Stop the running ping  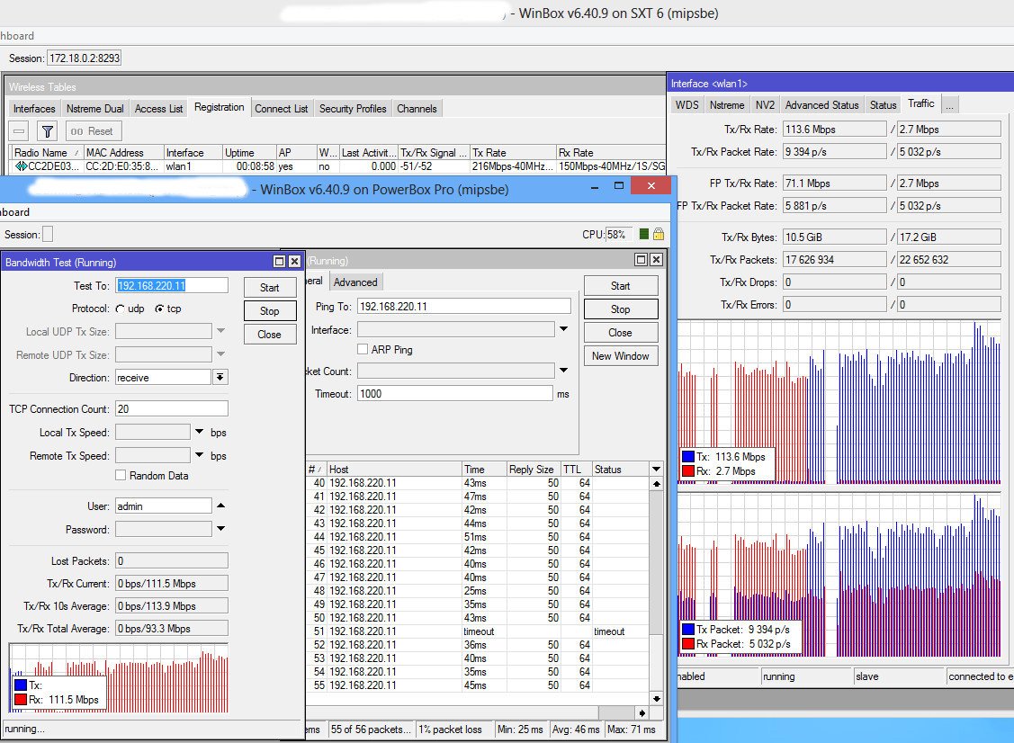click(x=621, y=309)
